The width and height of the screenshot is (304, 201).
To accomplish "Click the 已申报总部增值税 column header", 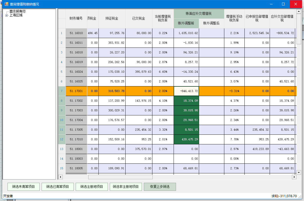I will point(257,19).
